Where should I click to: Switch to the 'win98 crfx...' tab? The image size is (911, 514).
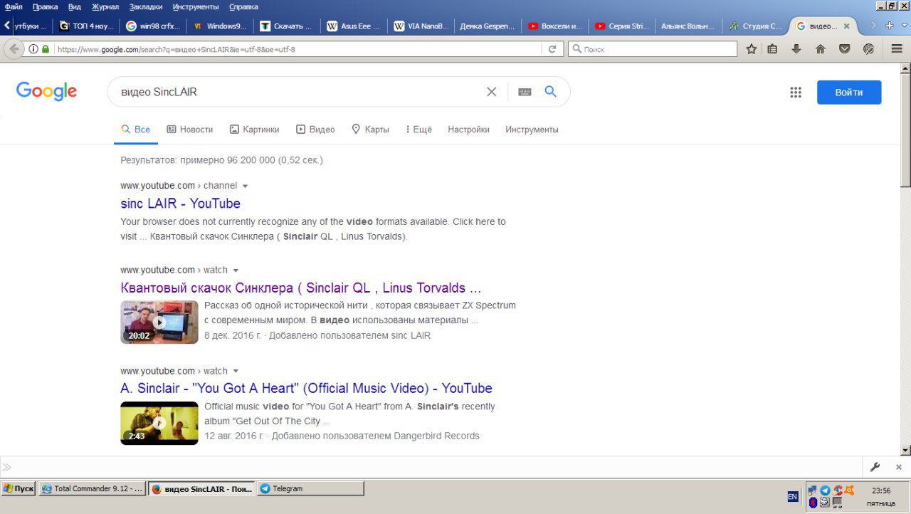152,26
